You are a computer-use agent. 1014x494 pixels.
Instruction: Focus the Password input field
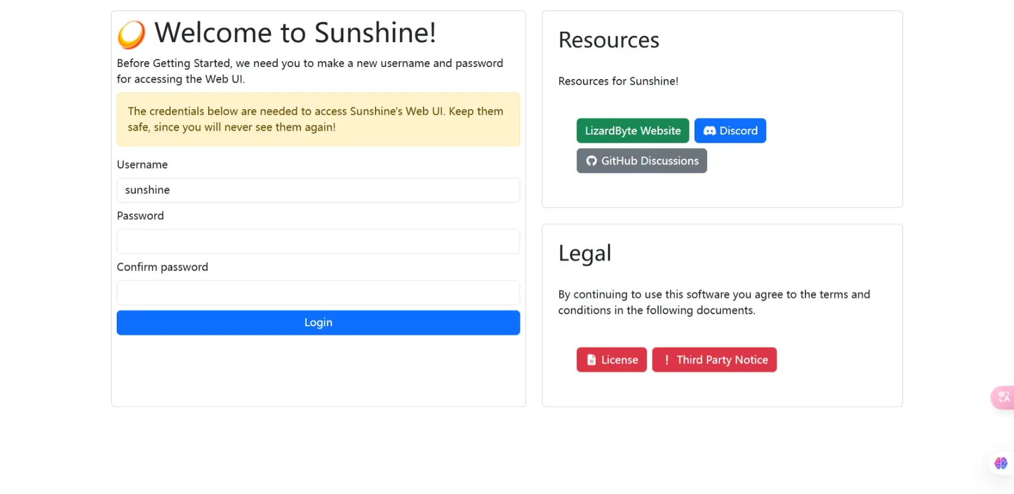(x=318, y=241)
